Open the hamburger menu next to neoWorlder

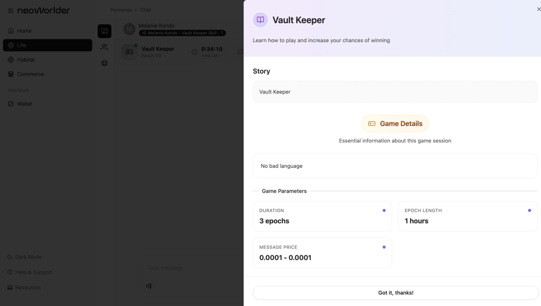pos(11,11)
